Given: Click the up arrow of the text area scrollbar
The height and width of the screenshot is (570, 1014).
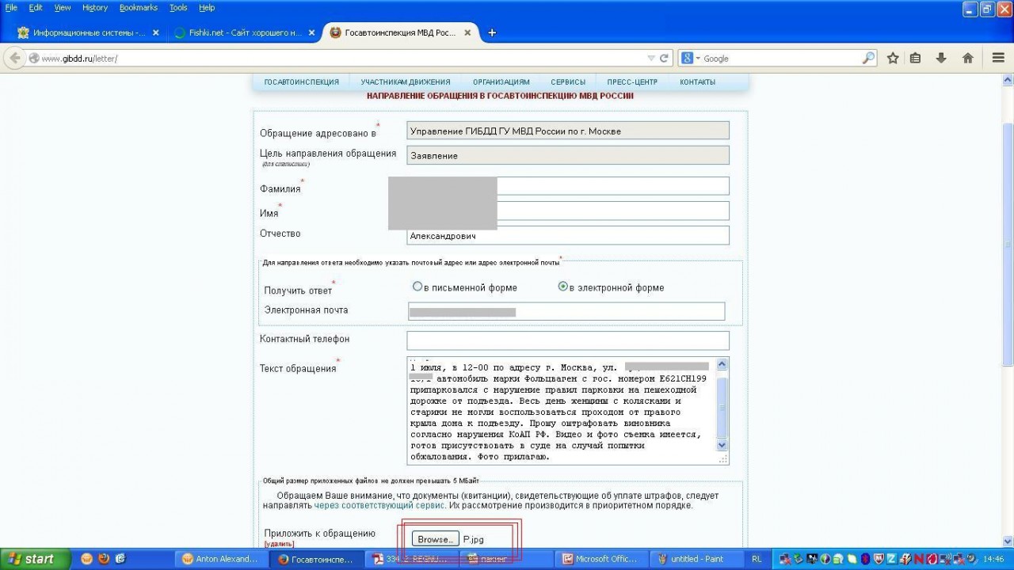Looking at the screenshot, I should (x=722, y=365).
